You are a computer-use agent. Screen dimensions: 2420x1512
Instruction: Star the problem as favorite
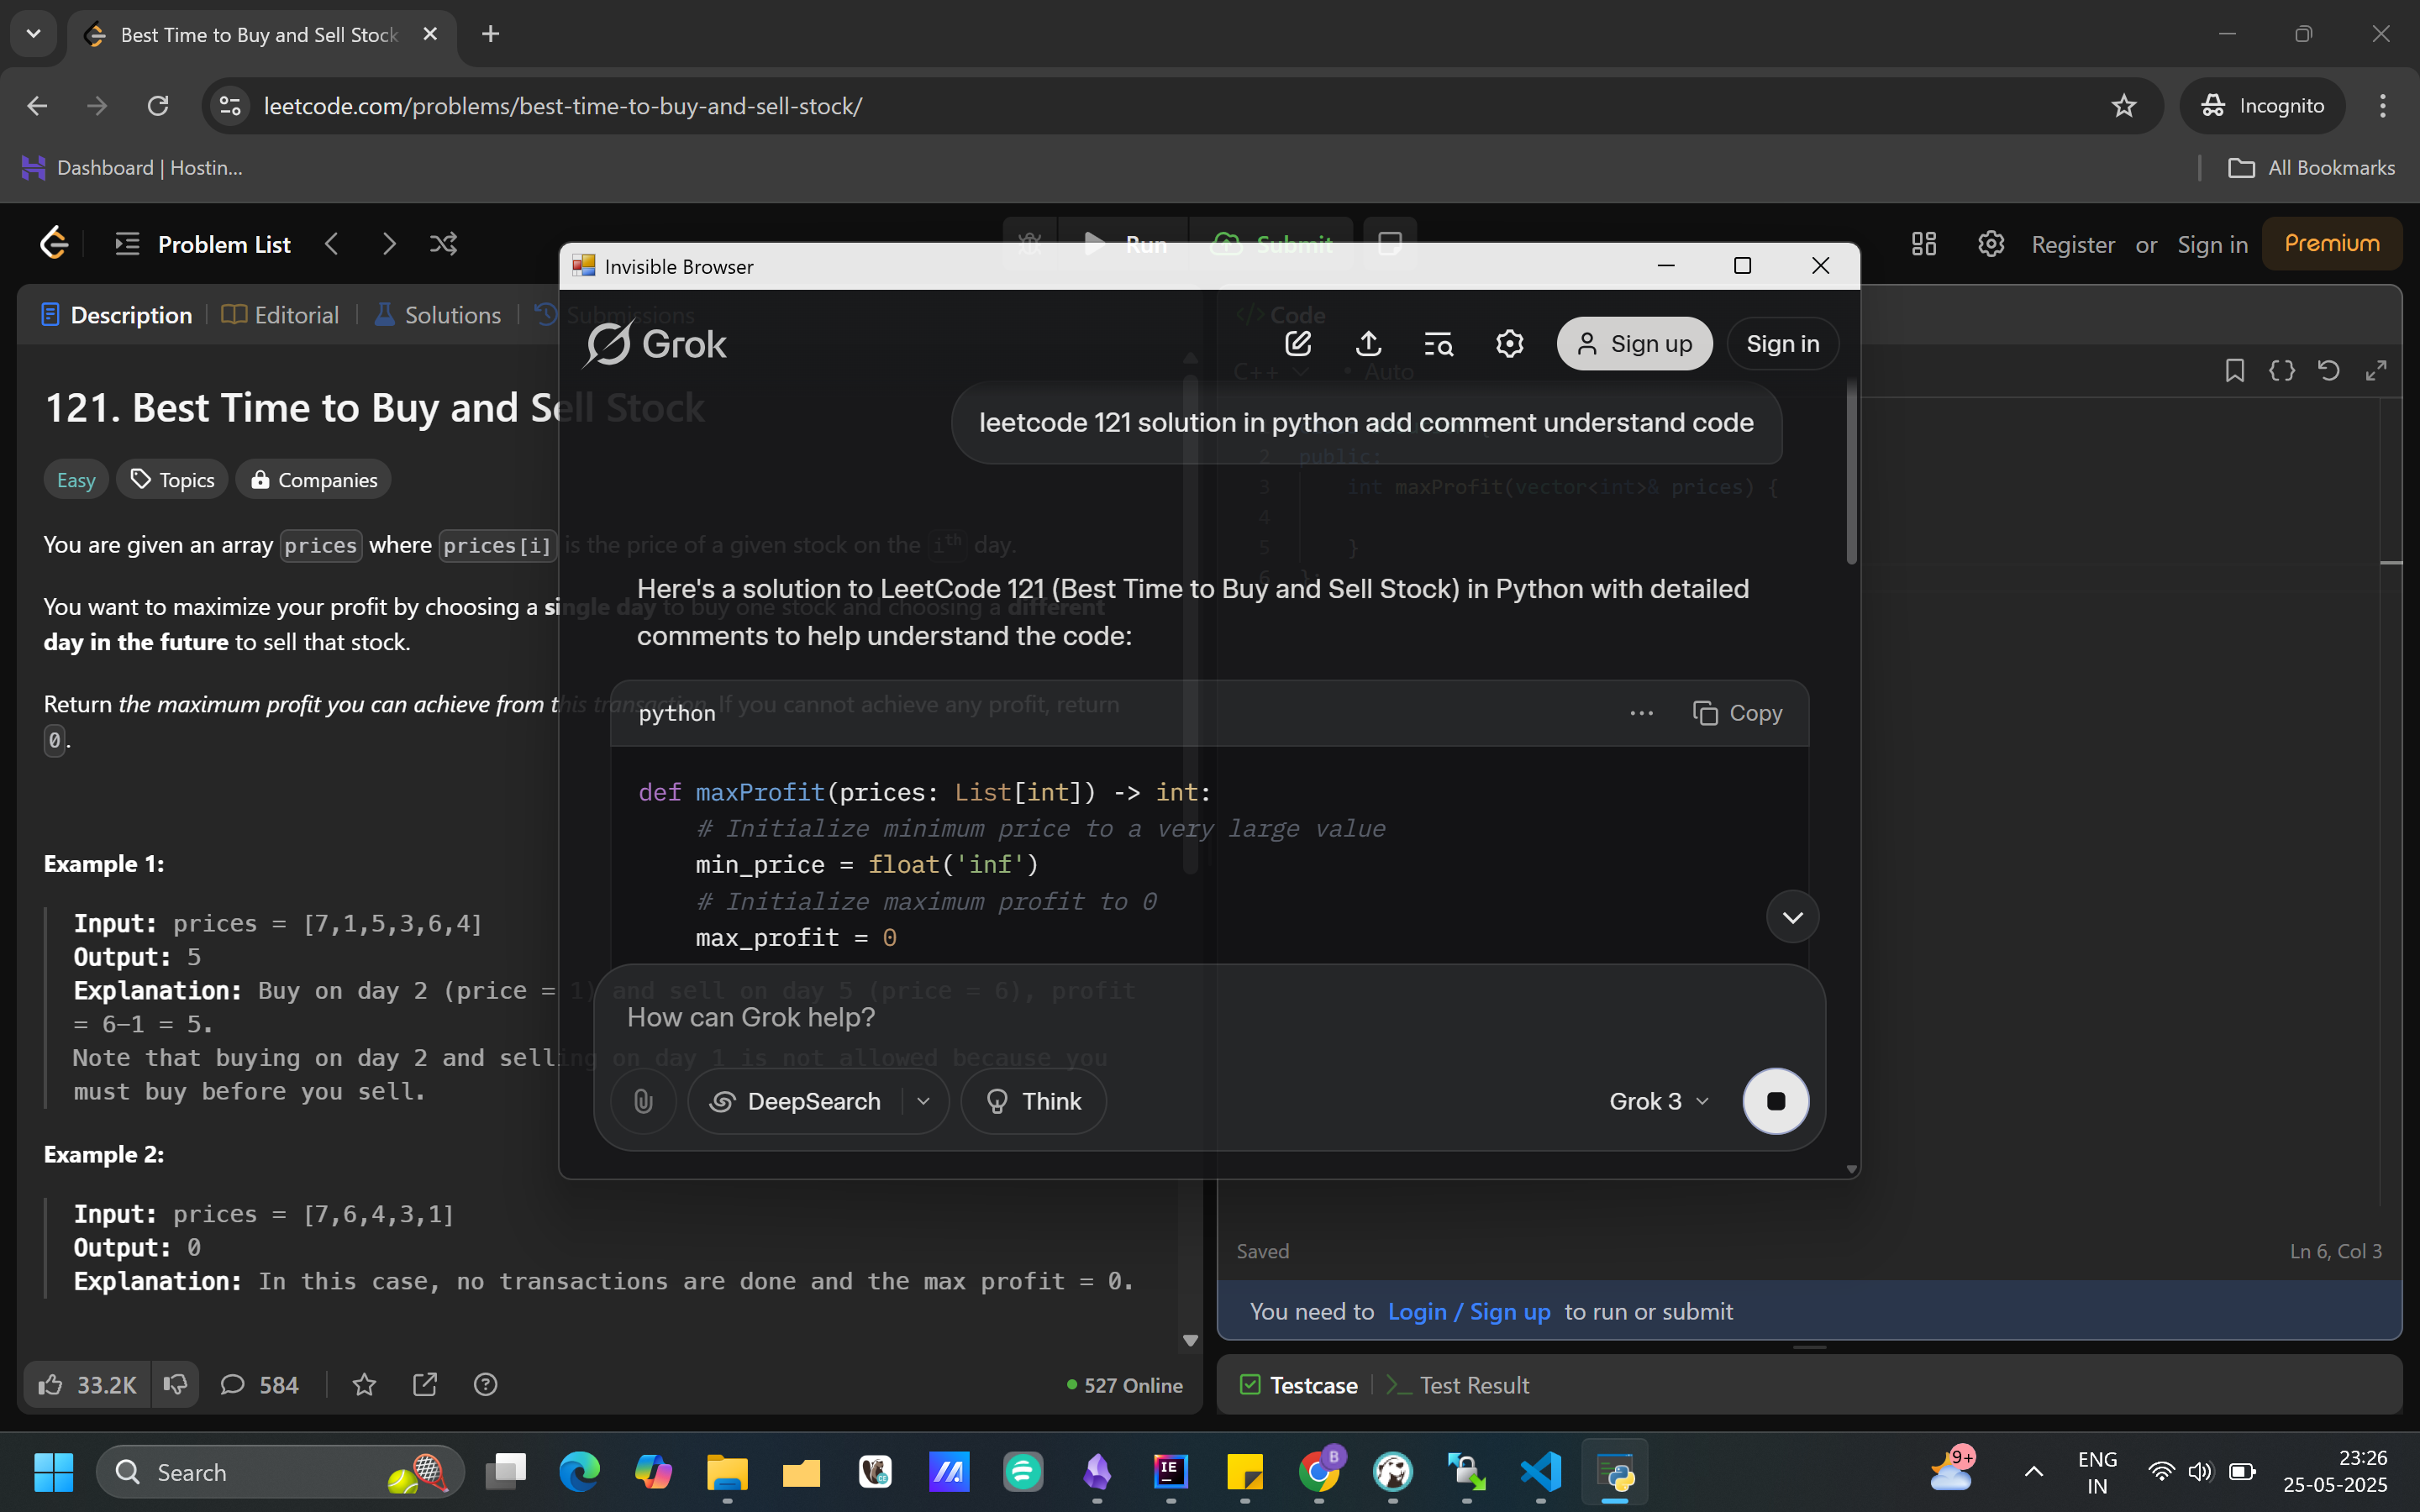pos(364,1385)
